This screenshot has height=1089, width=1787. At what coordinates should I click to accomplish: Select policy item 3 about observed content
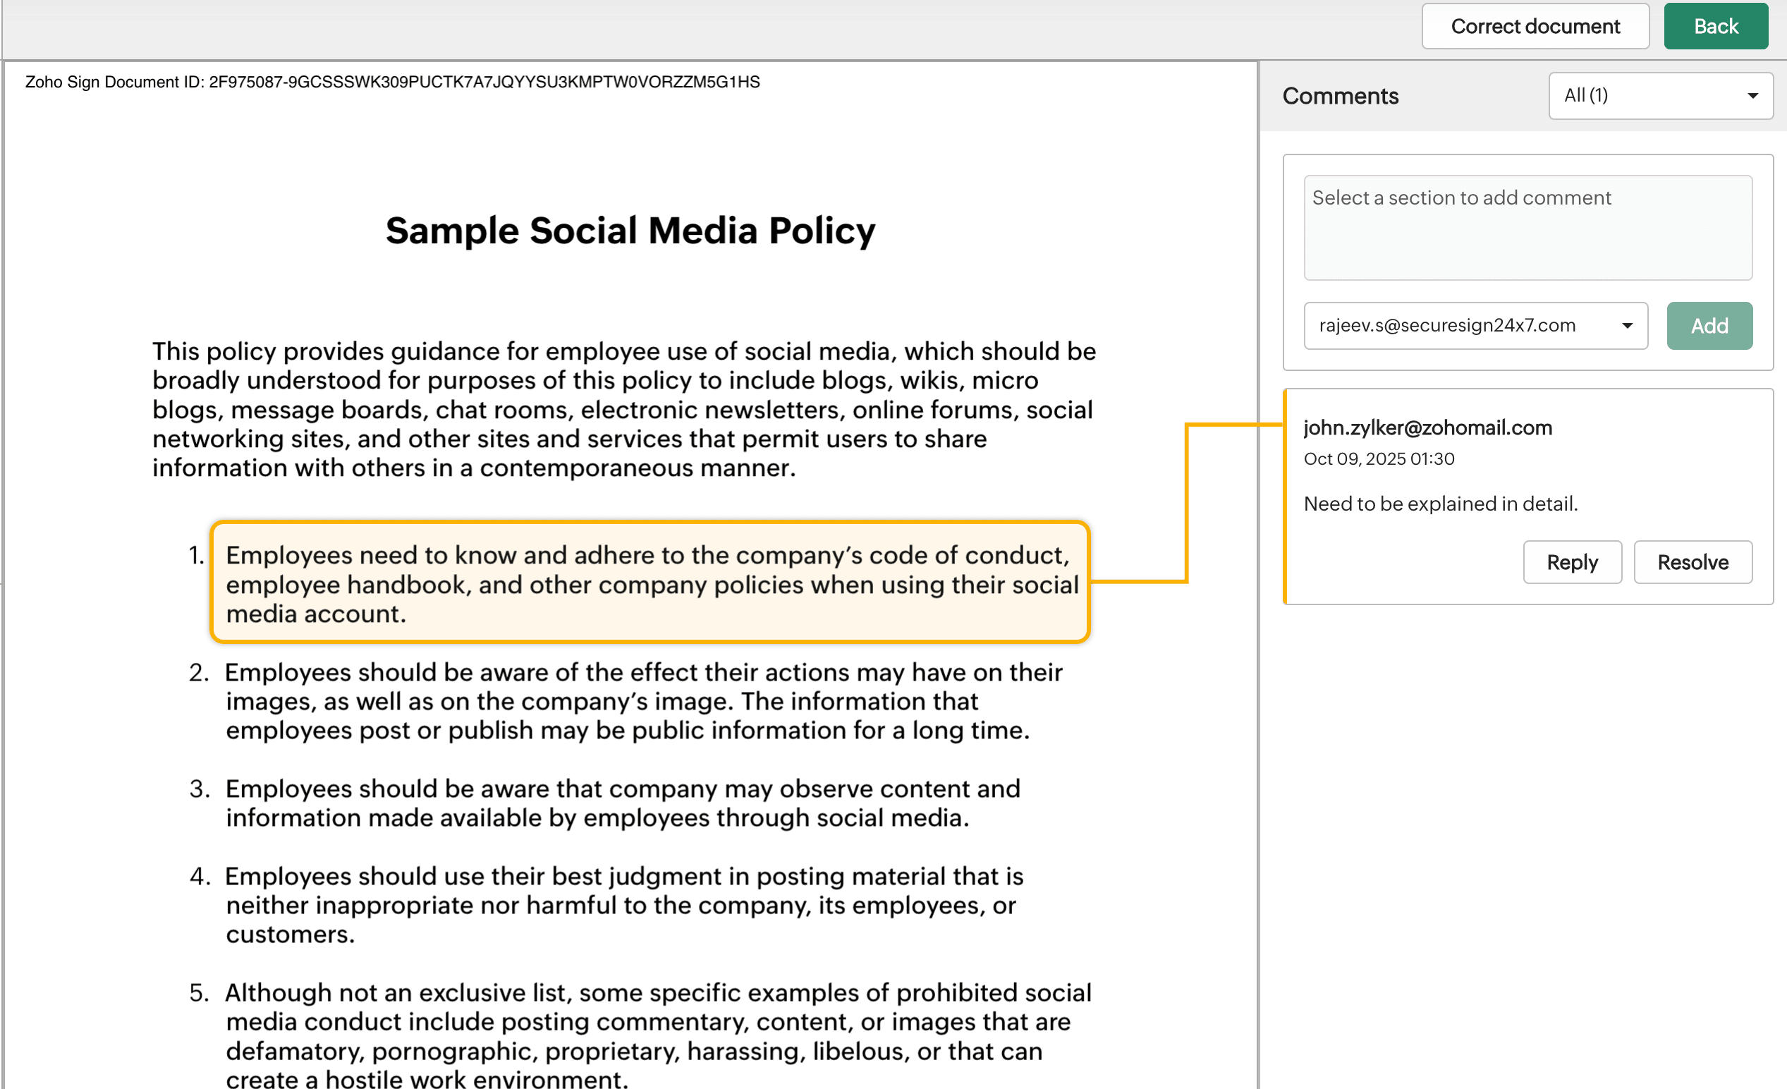pyautogui.click(x=622, y=803)
